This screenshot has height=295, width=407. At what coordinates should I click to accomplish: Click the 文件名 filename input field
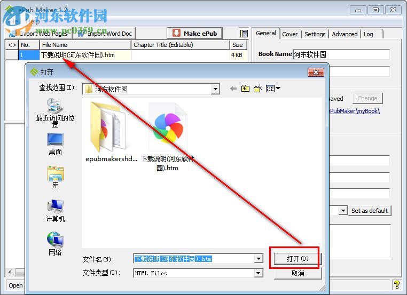click(194, 259)
